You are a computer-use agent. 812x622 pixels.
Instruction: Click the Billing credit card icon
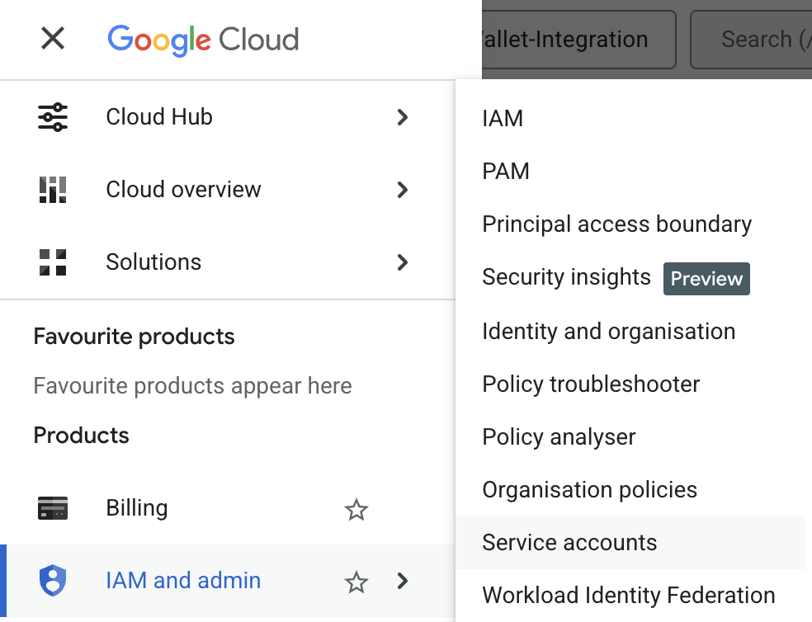[x=53, y=508]
